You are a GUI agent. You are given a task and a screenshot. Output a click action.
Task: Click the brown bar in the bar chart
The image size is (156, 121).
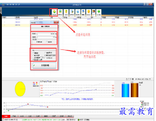[134, 90]
